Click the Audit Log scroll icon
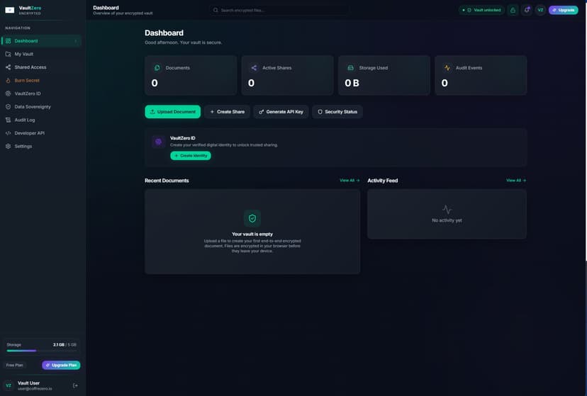 pos(9,120)
